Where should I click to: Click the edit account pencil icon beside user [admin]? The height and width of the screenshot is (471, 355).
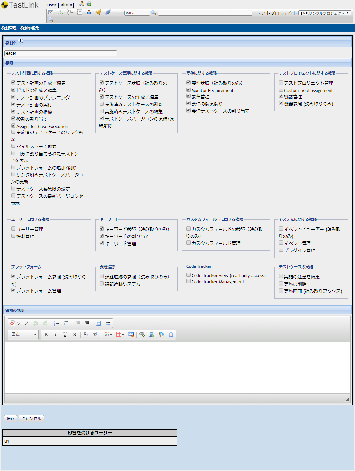point(82,4)
